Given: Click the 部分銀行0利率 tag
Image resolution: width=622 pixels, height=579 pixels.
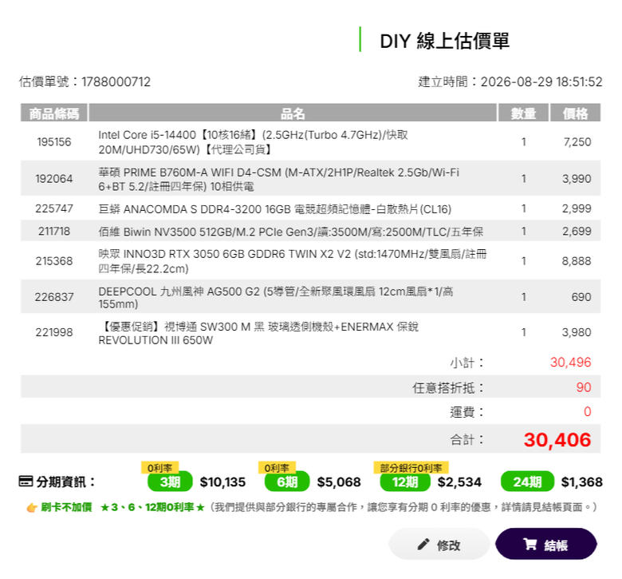Looking at the screenshot, I should pos(411,468).
